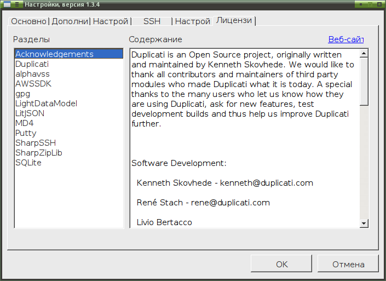
Task: Minimize the Настройки window
Action: [361, 4]
